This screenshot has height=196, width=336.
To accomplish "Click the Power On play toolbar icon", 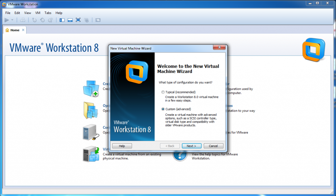I will [x=7, y=20].
